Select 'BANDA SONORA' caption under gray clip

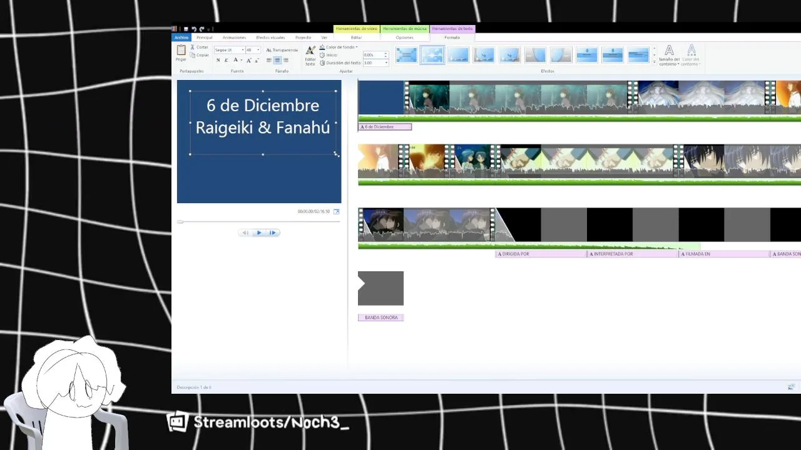click(x=380, y=317)
